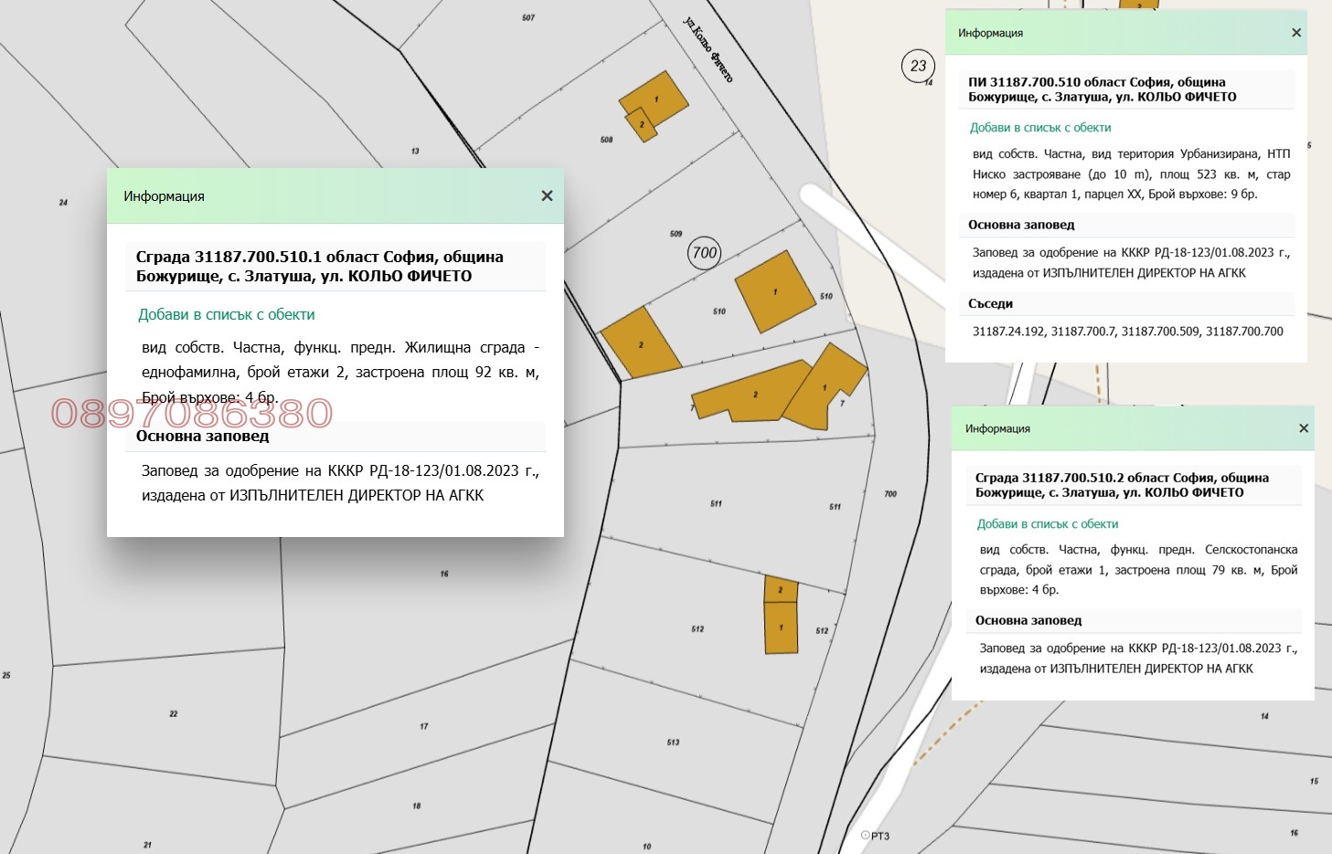Click the circled 23 map marker
Image resolution: width=1332 pixels, height=854 pixels.
click(918, 66)
